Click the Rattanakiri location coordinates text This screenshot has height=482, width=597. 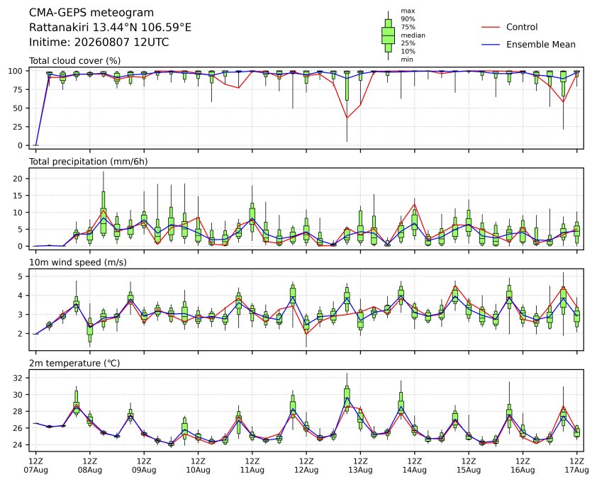(x=110, y=28)
